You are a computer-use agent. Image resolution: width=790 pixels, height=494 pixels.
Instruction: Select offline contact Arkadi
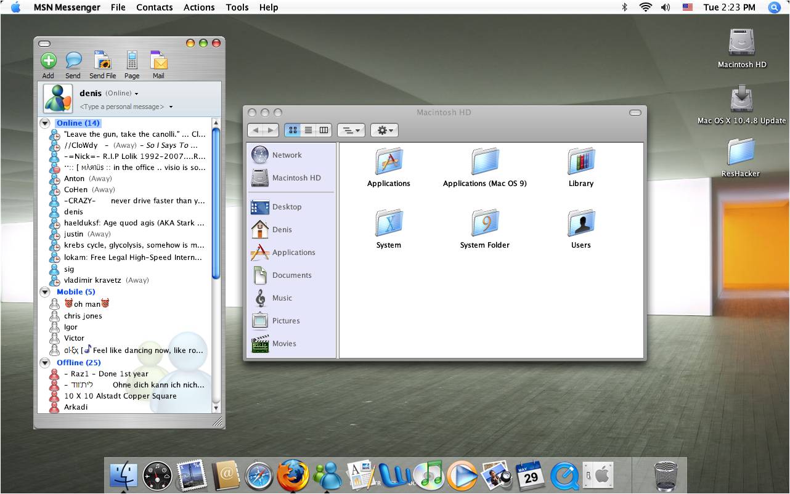pyautogui.click(x=76, y=407)
